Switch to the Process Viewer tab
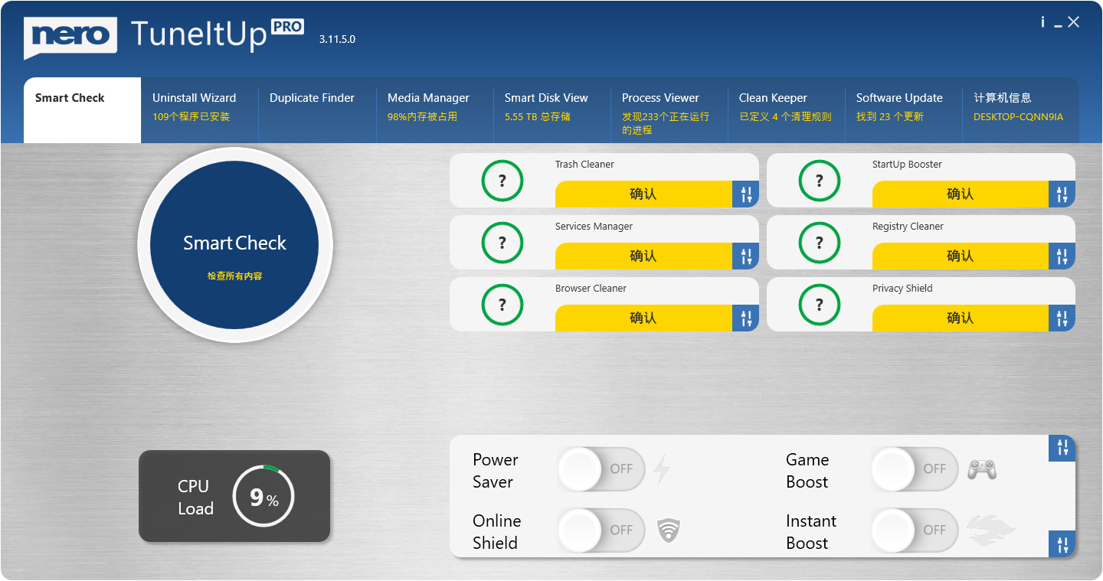The width and height of the screenshot is (1103, 581). point(669,110)
